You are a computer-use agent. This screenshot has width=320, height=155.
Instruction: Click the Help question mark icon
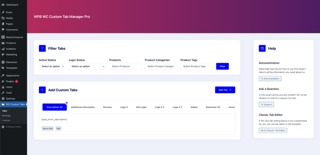[262, 48]
